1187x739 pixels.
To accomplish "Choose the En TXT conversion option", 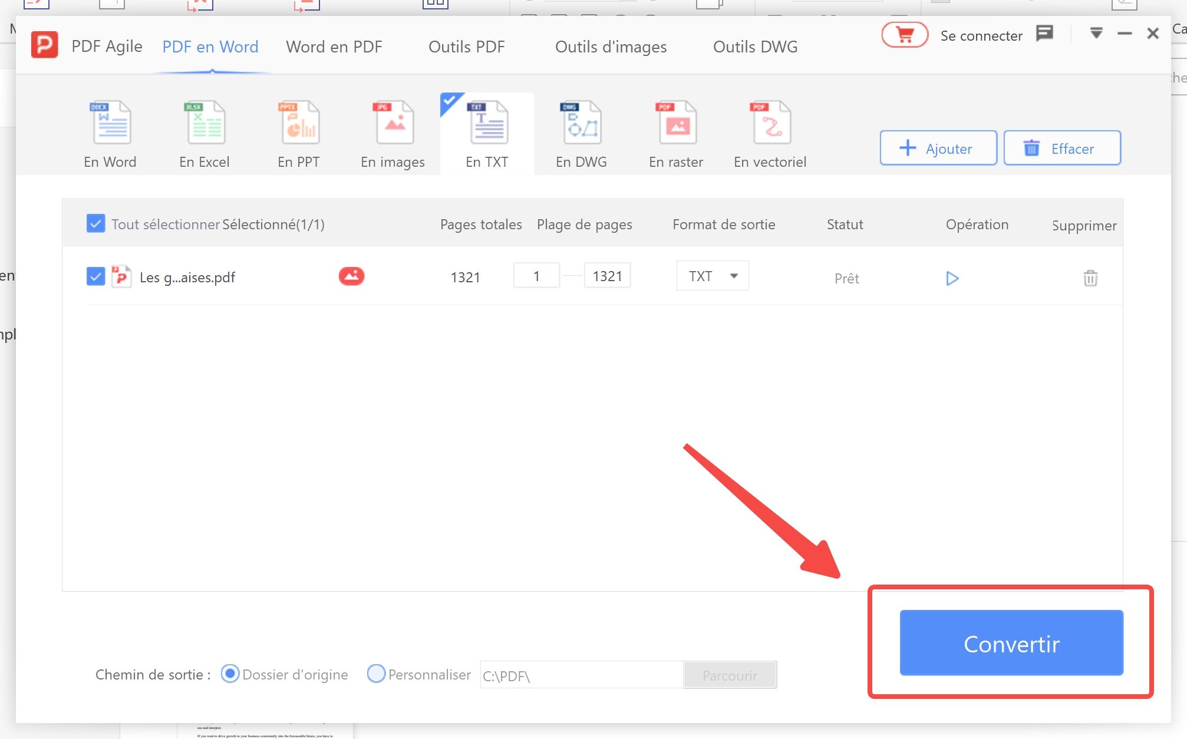I will point(487,135).
